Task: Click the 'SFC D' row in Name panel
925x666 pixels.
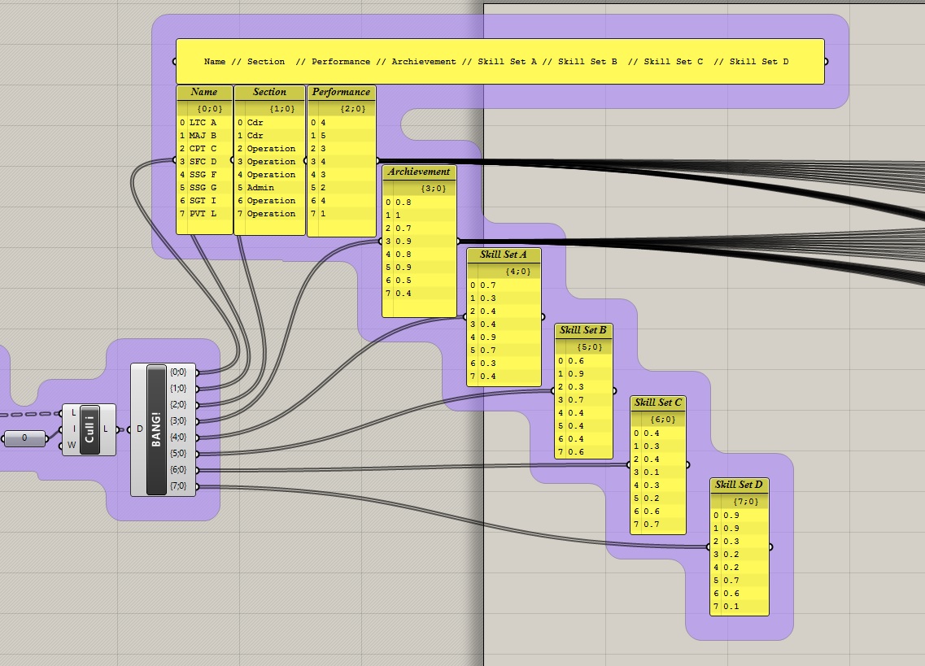Action: pos(204,162)
